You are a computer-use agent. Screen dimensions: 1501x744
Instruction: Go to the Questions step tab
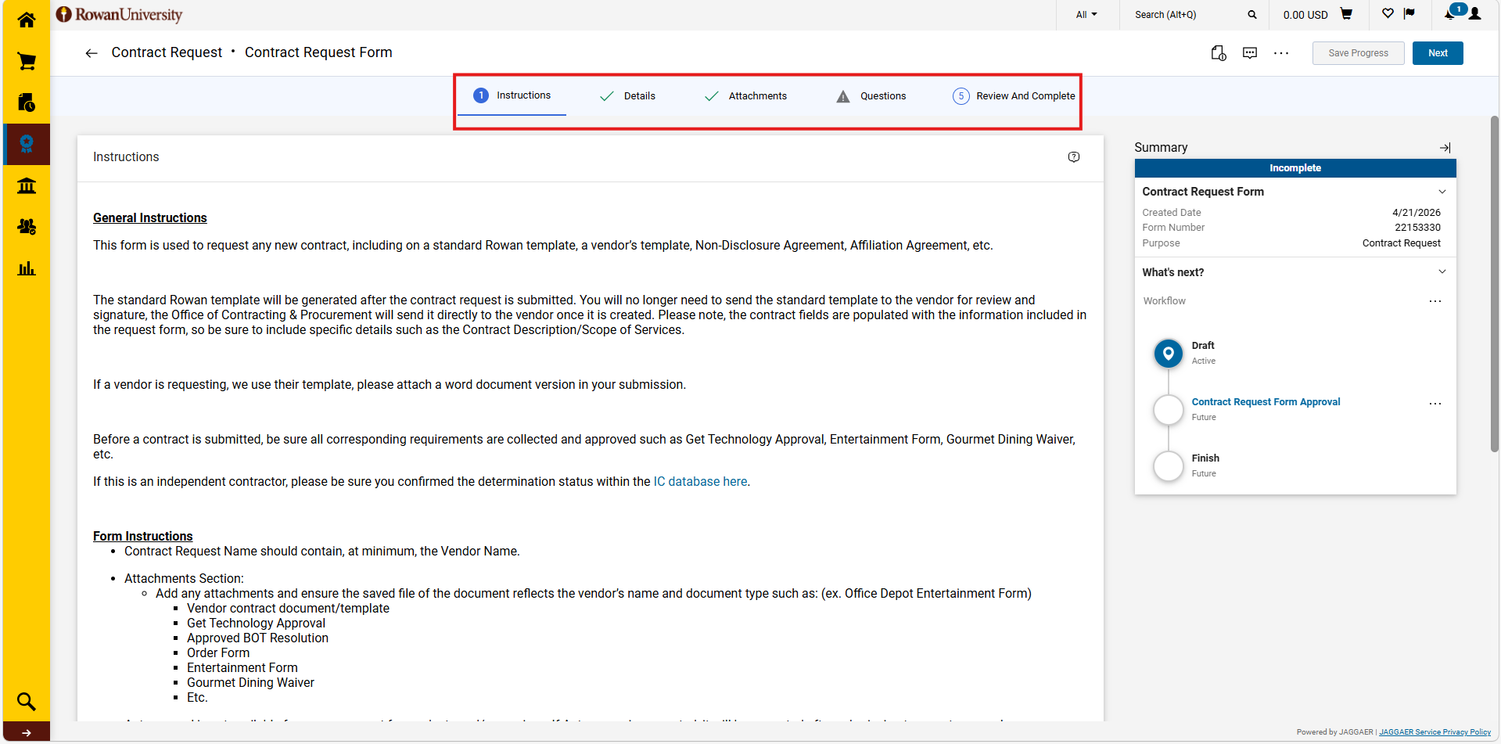[x=871, y=96]
